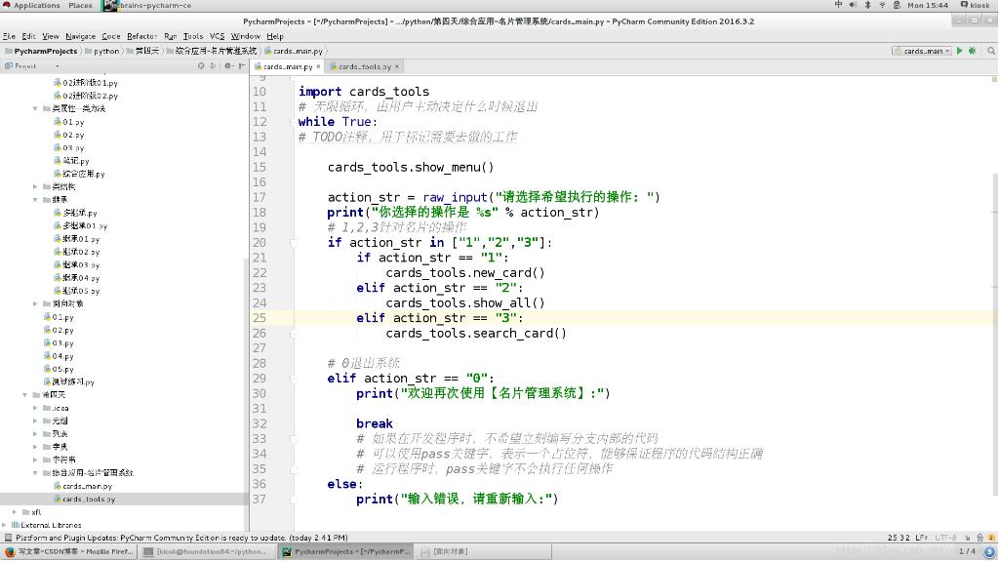Expand the 元组 folder
The height and width of the screenshot is (561, 1000).
[x=35, y=421]
